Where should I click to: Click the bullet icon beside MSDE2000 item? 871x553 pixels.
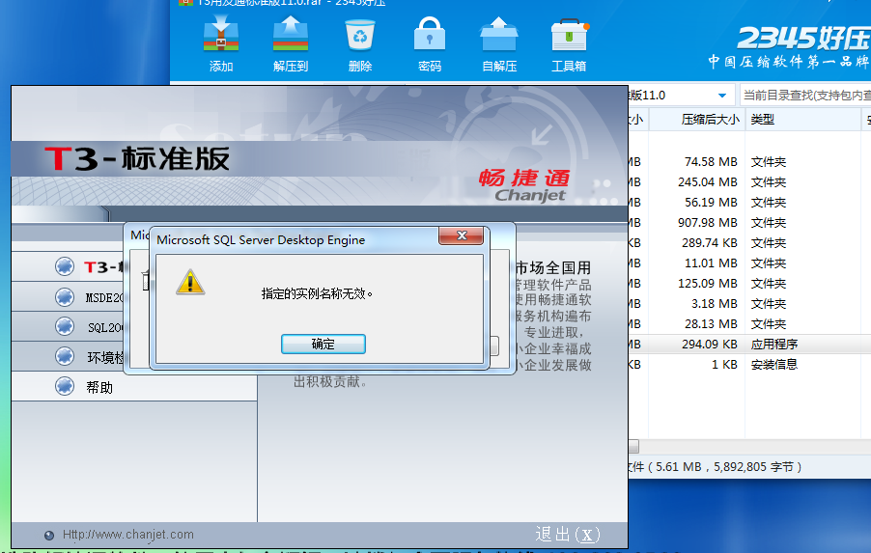point(65,297)
